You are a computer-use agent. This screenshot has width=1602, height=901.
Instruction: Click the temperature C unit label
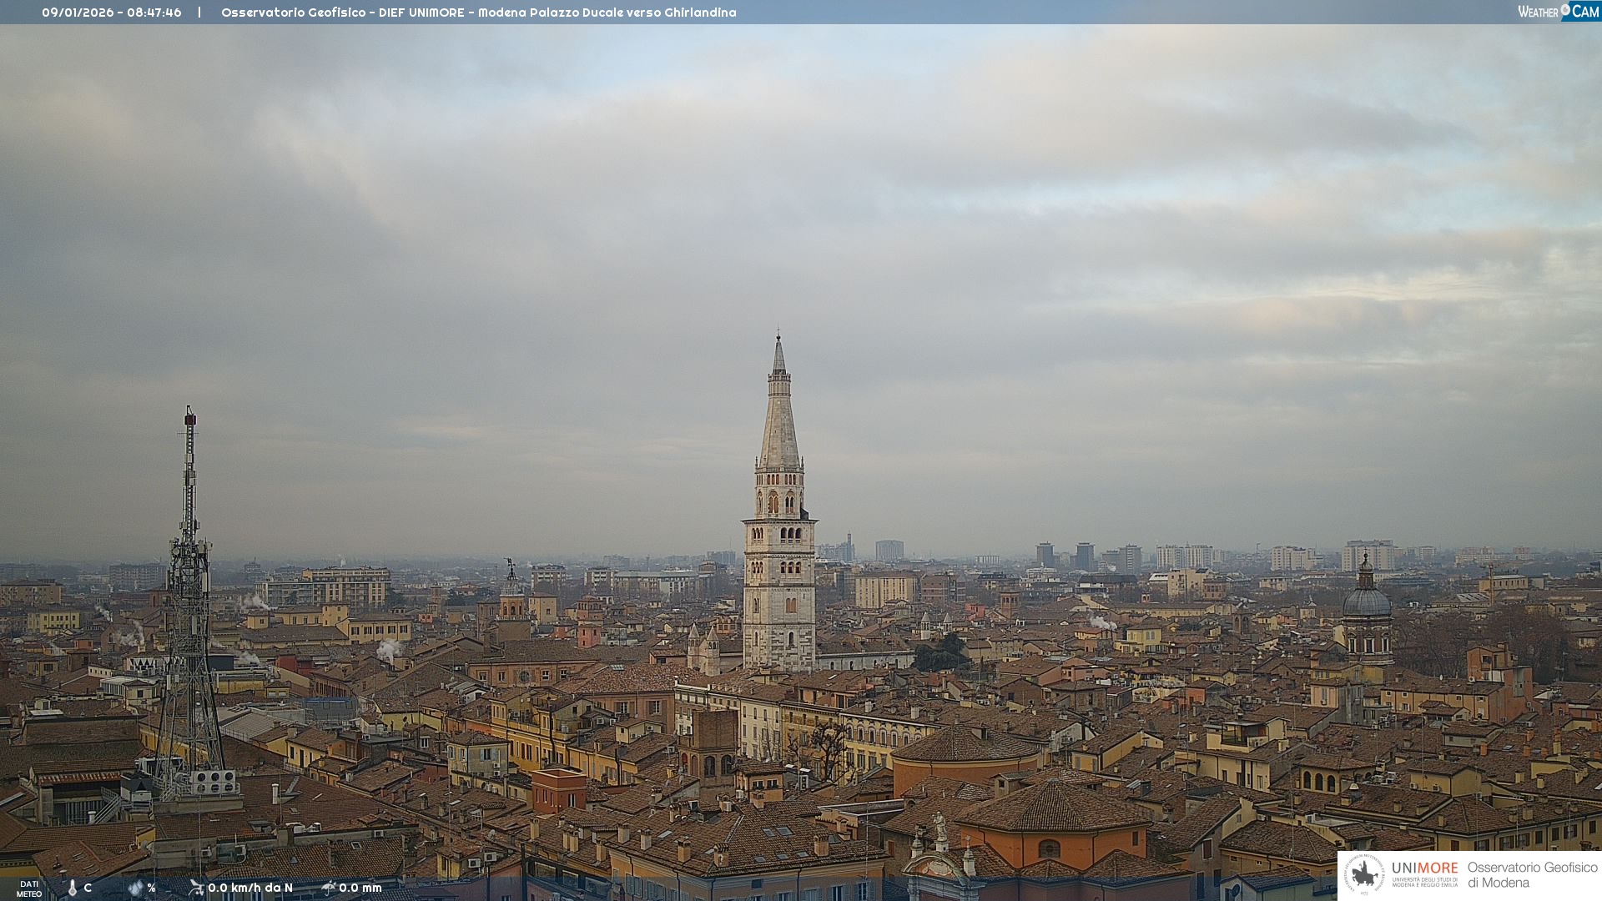click(x=88, y=888)
